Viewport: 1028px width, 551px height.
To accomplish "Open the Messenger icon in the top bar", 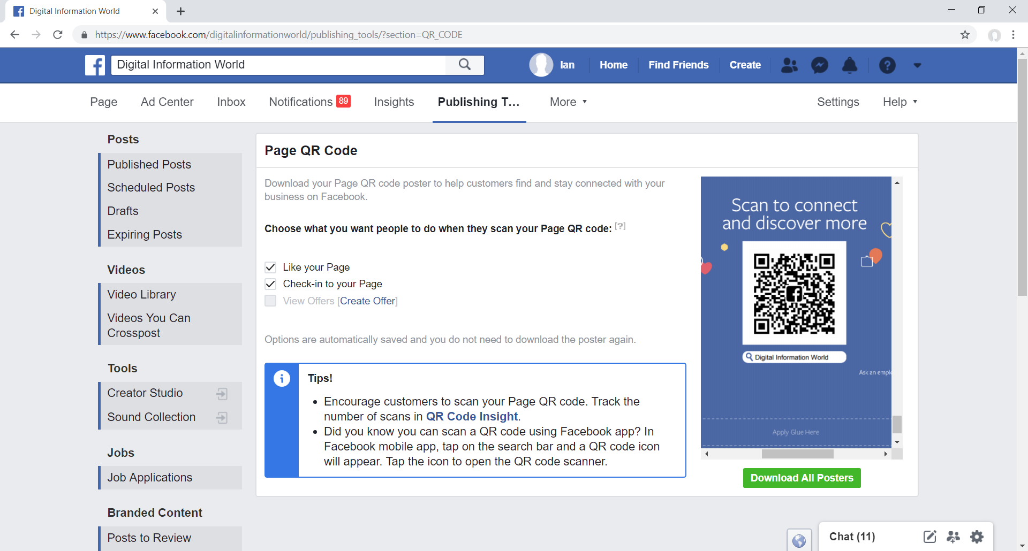I will (819, 65).
